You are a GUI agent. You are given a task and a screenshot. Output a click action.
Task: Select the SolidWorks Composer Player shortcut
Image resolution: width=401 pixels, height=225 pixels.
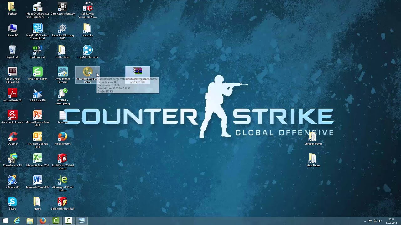[88, 10]
